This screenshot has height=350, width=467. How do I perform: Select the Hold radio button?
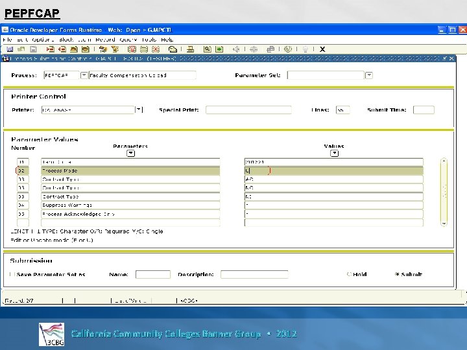pos(349,274)
